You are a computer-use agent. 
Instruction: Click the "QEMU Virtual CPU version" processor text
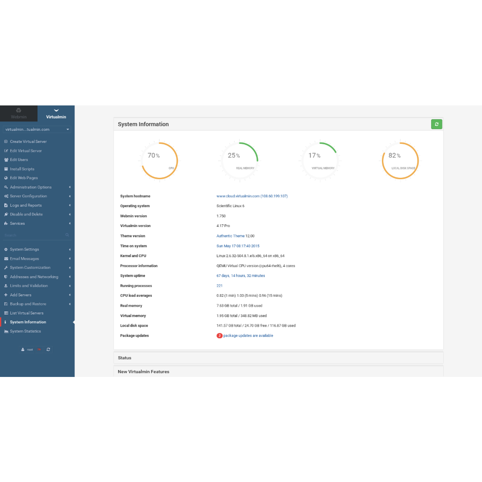(256, 266)
